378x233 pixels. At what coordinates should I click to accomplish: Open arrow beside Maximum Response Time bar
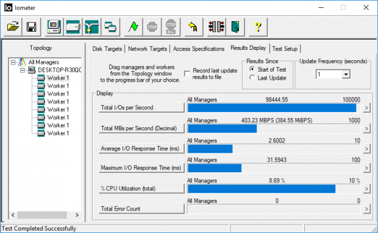(x=366, y=168)
